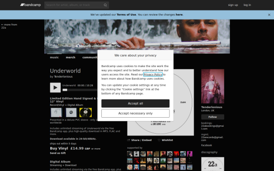Open the magenta supporter avatar ending the top row
Screen dimensions: 274x171
point(190,154)
